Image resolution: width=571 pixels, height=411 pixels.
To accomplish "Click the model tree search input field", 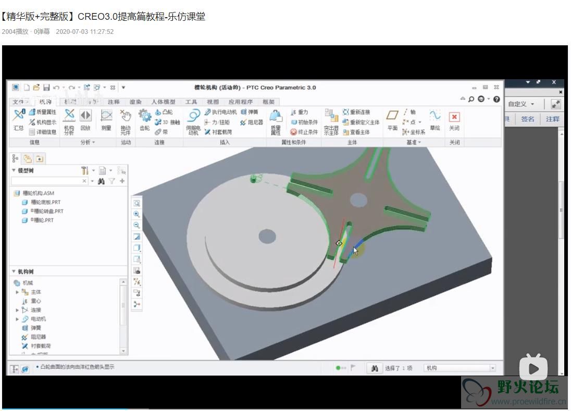I will (49, 181).
